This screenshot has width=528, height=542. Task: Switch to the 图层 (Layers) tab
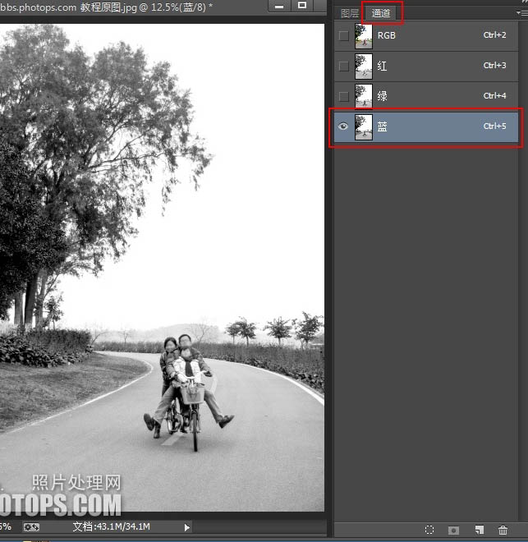[350, 13]
